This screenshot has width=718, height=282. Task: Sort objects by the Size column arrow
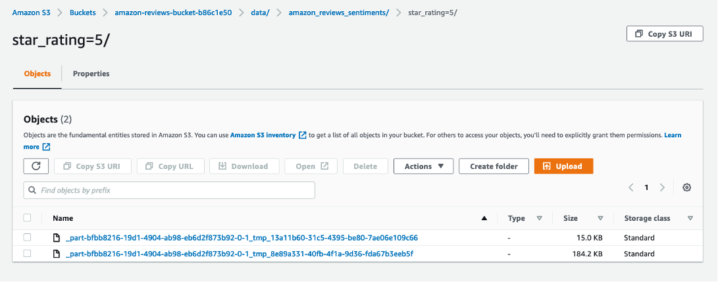click(600, 218)
